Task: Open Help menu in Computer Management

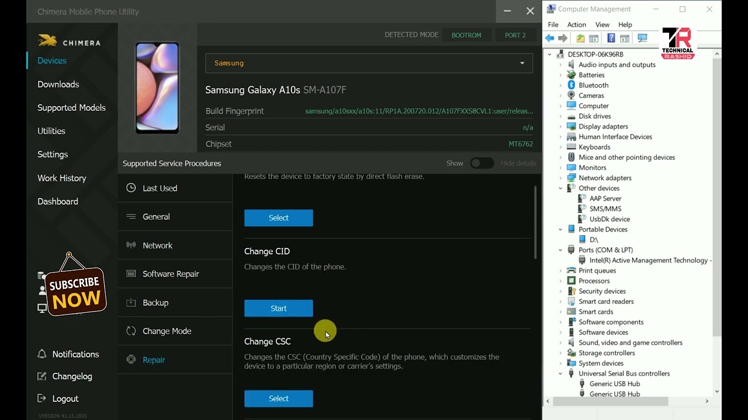Action: [x=625, y=24]
